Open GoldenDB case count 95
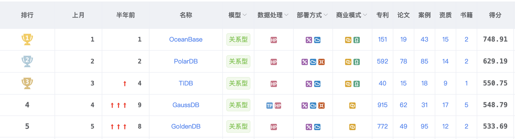515x139 pixels. tap(424, 126)
